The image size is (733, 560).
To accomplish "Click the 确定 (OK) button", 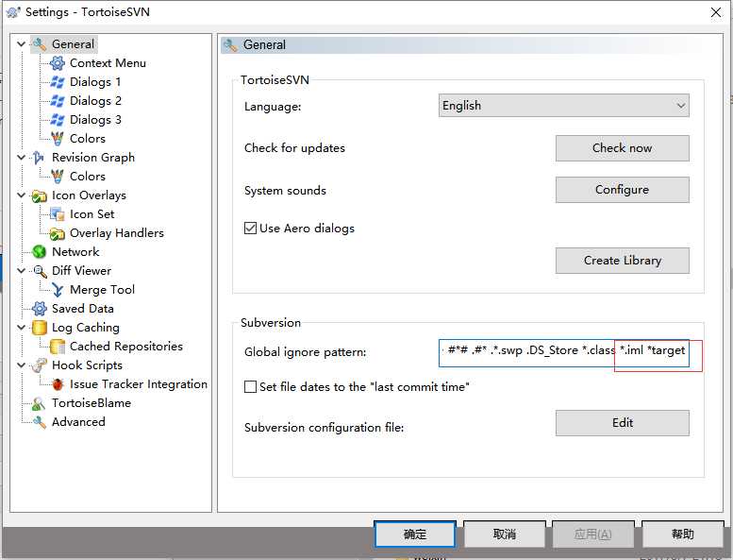I will click(x=415, y=535).
